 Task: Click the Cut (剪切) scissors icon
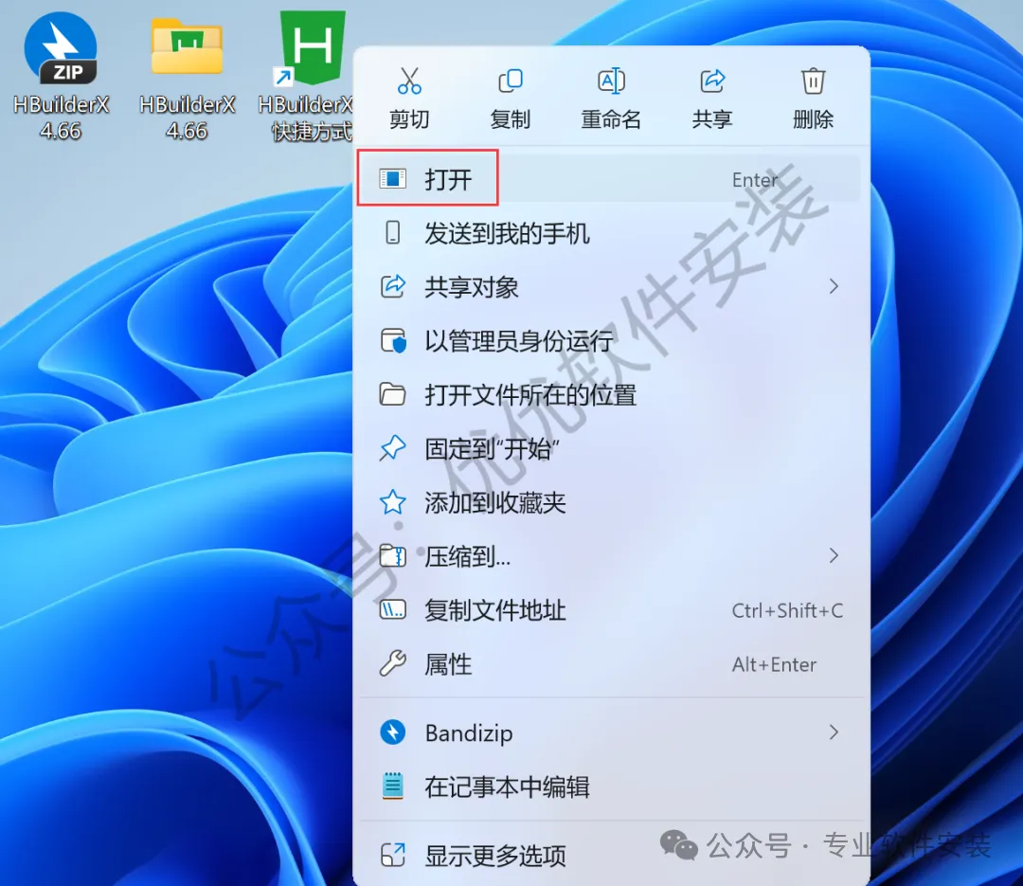409,81
